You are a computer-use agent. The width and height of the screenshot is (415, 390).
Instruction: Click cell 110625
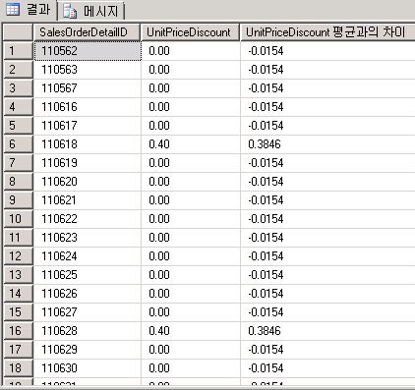pos(88,275)
